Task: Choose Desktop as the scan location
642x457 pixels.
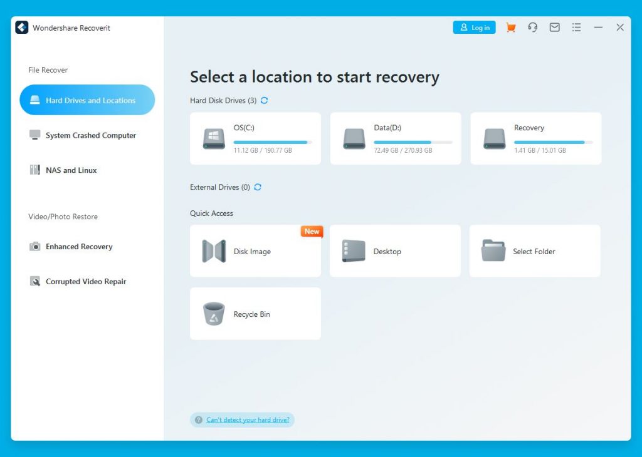Action: [x=395, y=250]
